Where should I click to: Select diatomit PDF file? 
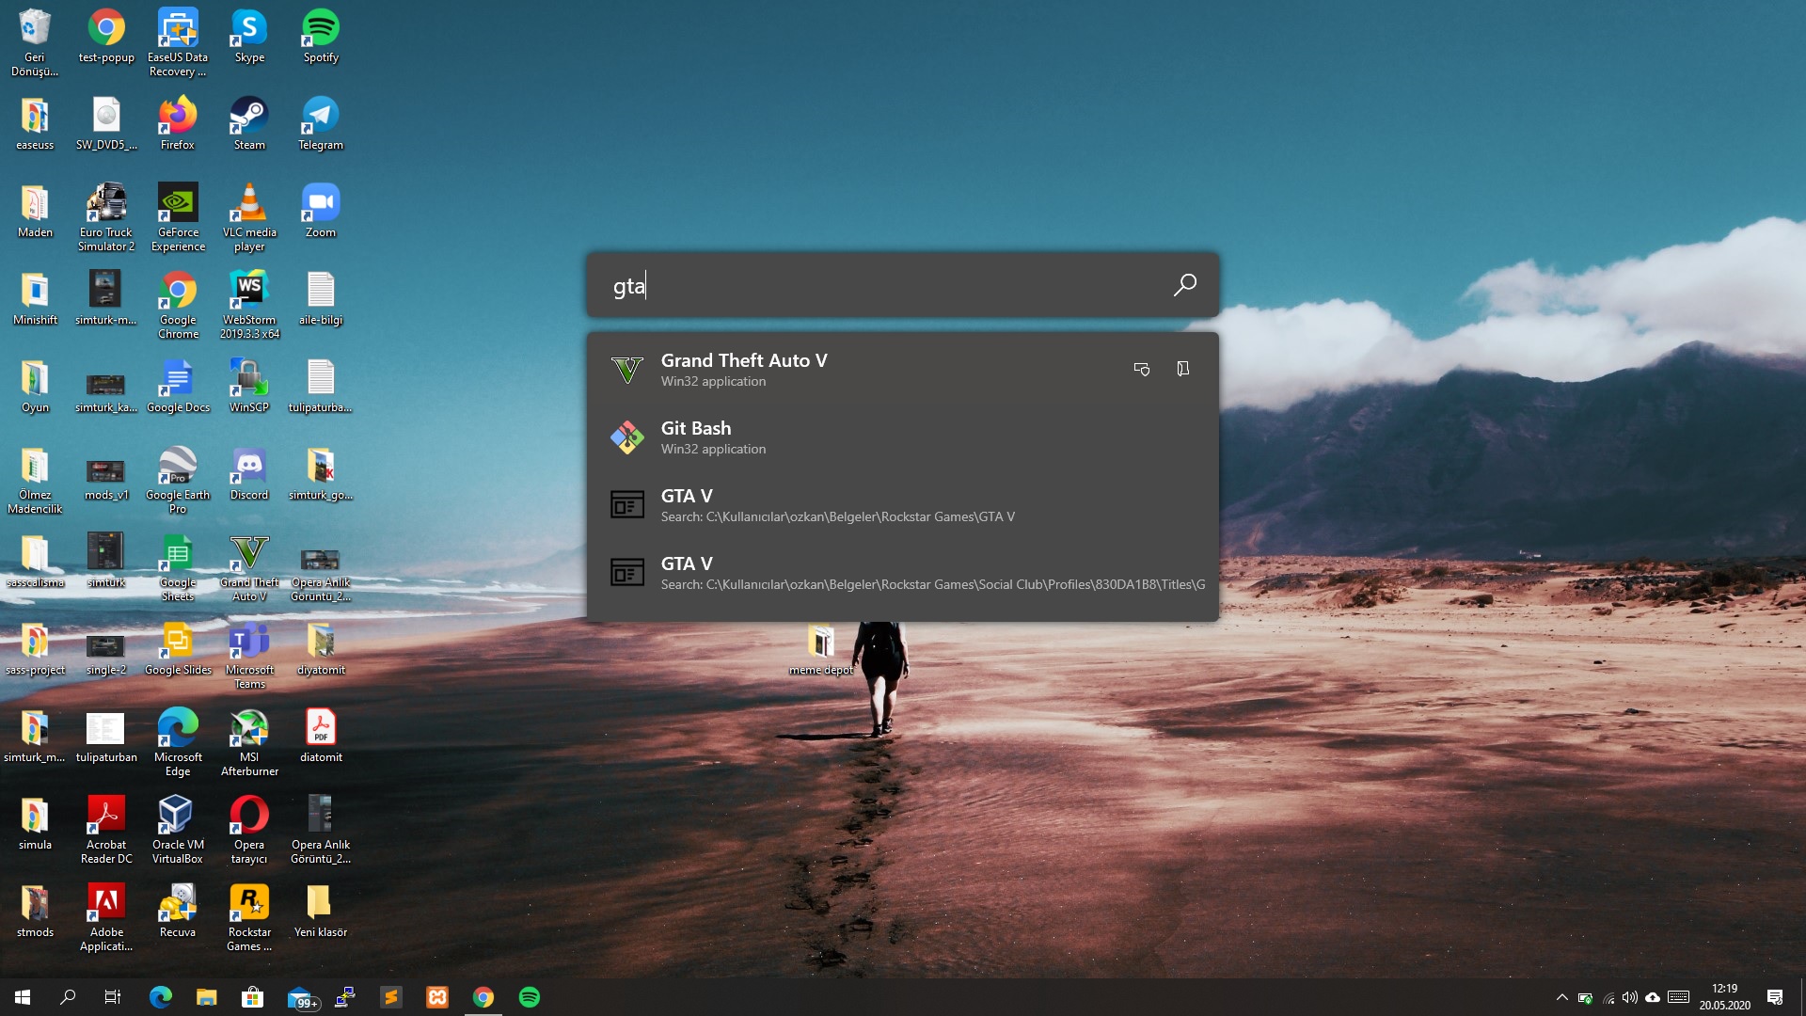321,737
